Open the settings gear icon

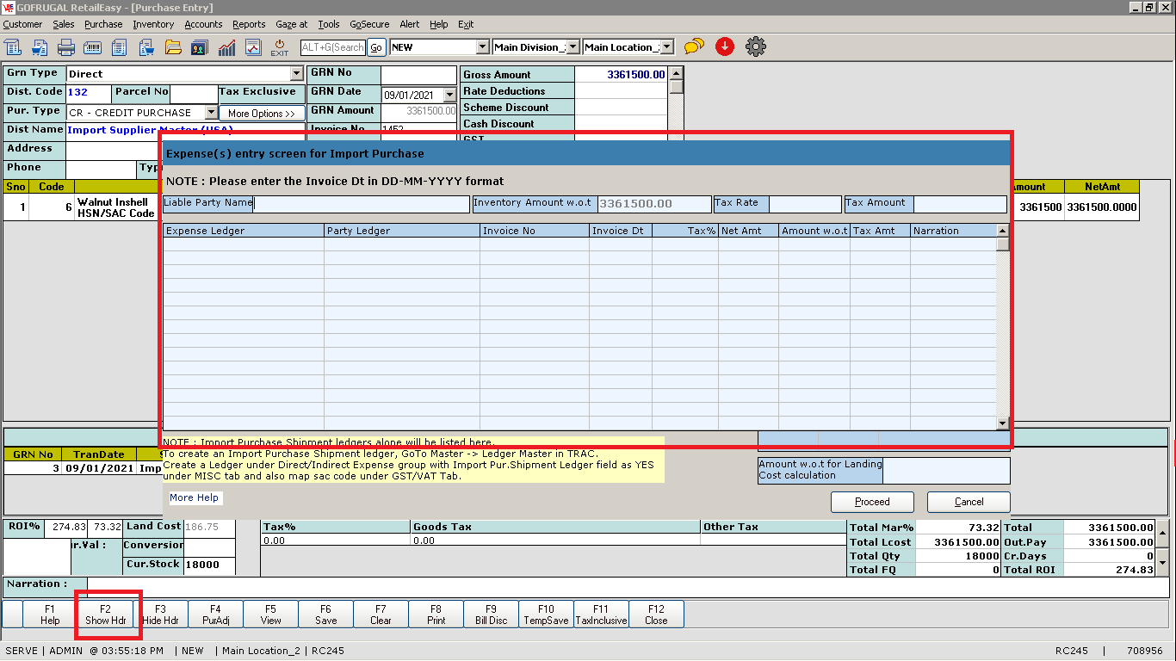click(755, 47)
